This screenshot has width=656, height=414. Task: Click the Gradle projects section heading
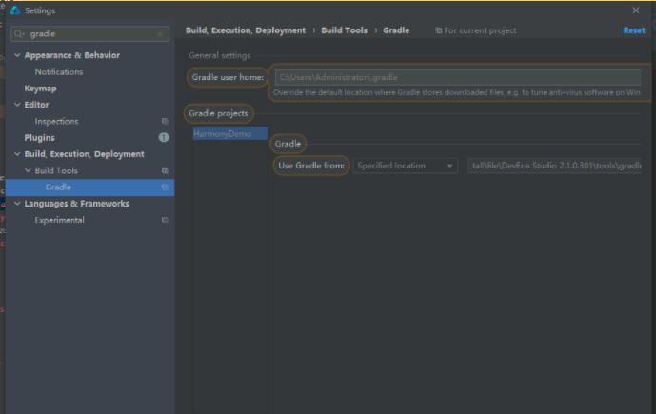pos(218,113)
